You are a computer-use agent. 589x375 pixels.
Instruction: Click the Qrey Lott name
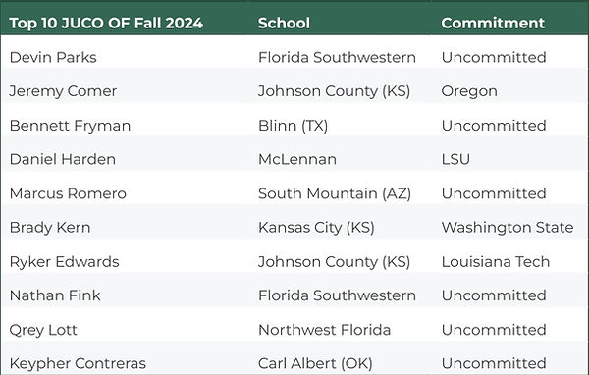click(43, 330)
